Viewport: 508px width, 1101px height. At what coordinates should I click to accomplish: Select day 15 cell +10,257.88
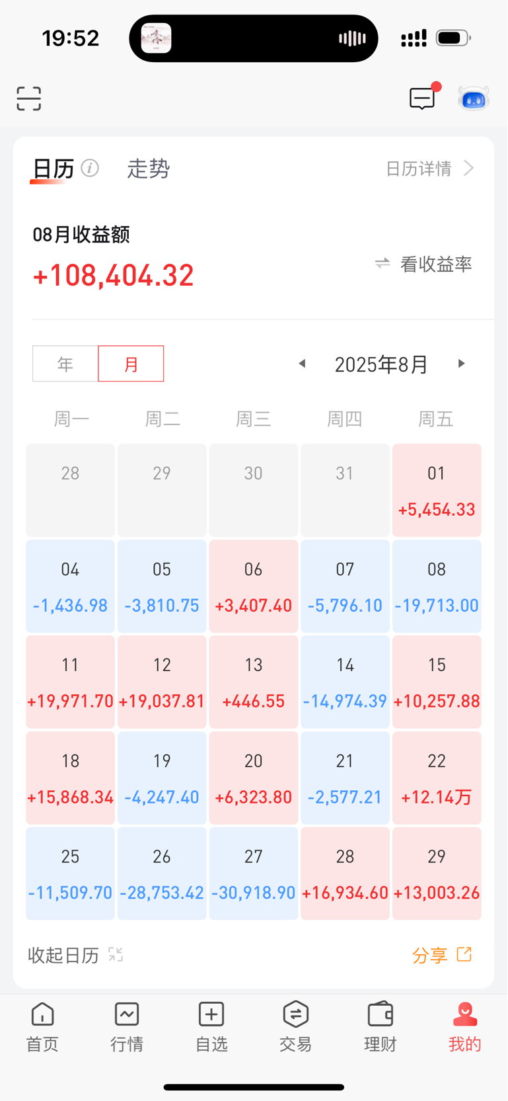[437, 682]
